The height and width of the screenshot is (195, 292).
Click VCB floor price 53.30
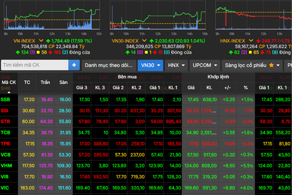[x=65, y=155]
